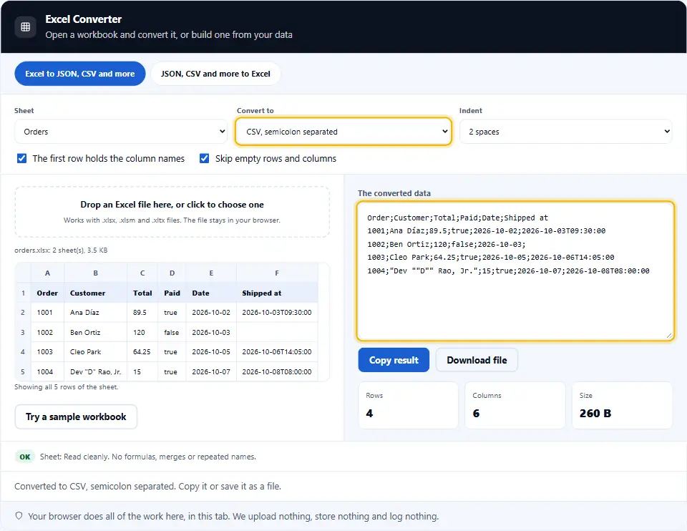Click the 'false' paid cell for order 1002
This screenshot has width=687, height=531.
172,332
